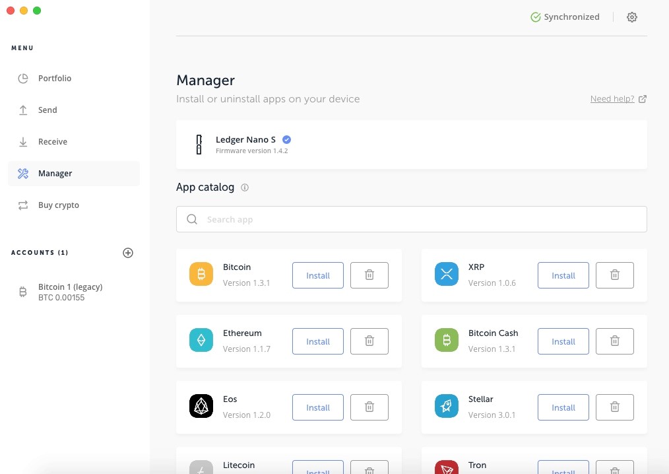This screenshot has height=474, width=669.
Task: Open the Portfolio menu item
Action: pos(73,78)
